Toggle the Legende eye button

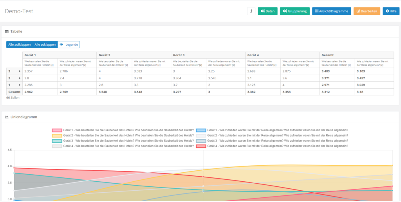coord(69,45)
